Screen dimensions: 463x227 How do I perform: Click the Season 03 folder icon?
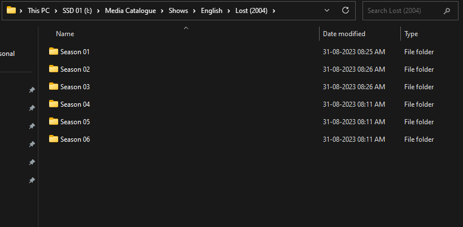pos(54,87)
